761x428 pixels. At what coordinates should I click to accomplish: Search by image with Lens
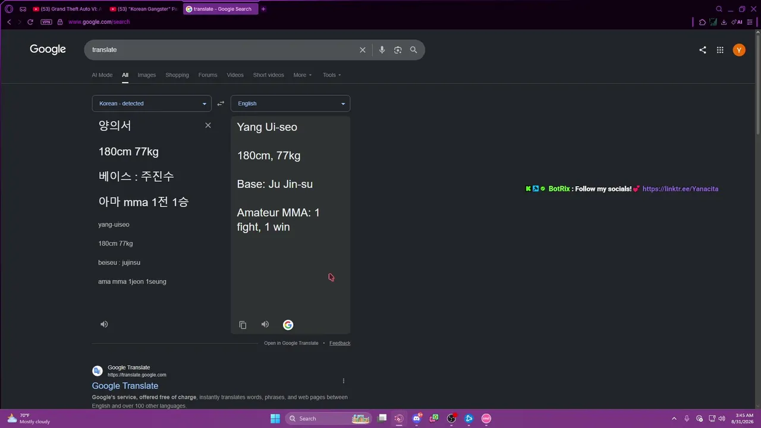tap(398, 50)
